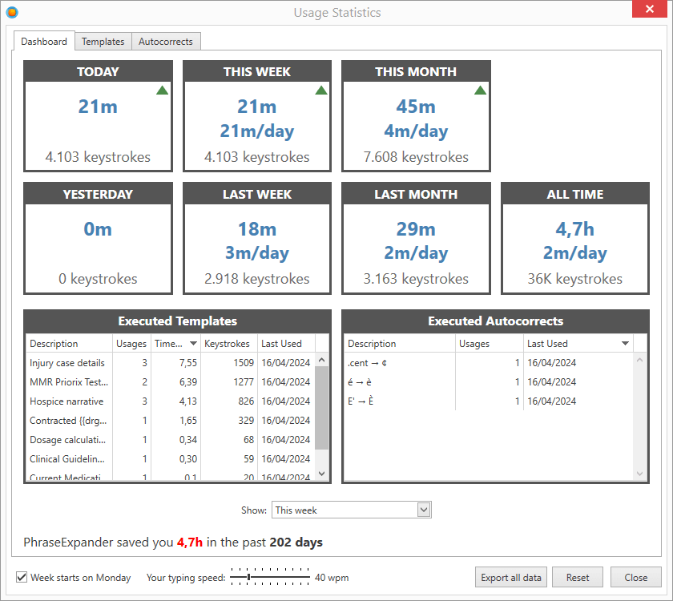Click the Keystrokes column header

tap(229, 344)
